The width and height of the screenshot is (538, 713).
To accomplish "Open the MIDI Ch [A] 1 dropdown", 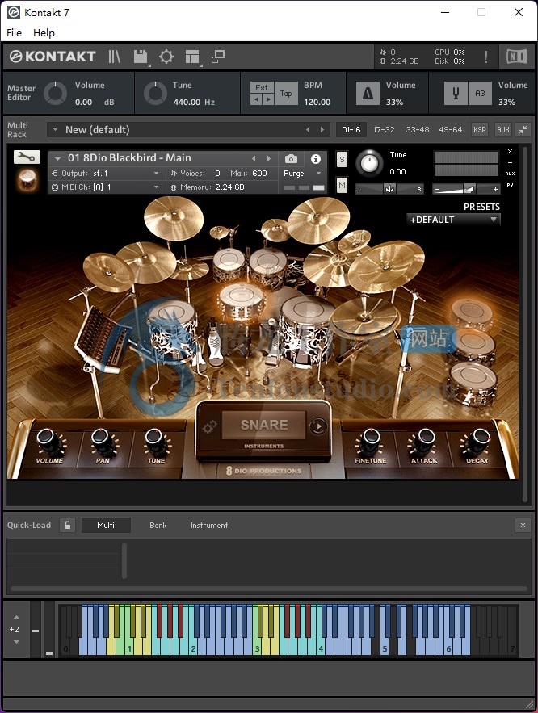I will (x=106, y=187).
